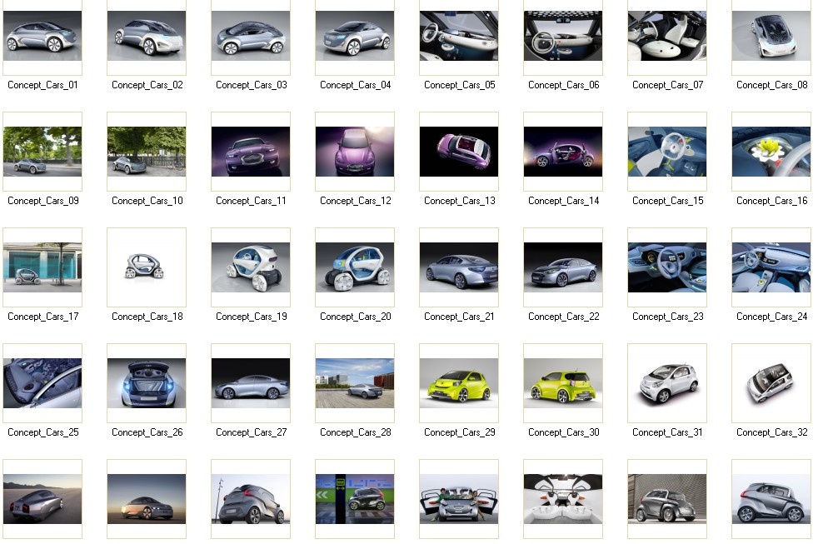Click the Concept_Cars_32 thumbnail image
Image resolution: width=818 pixels, height=544 pixels.
click(x=771, y=383)
